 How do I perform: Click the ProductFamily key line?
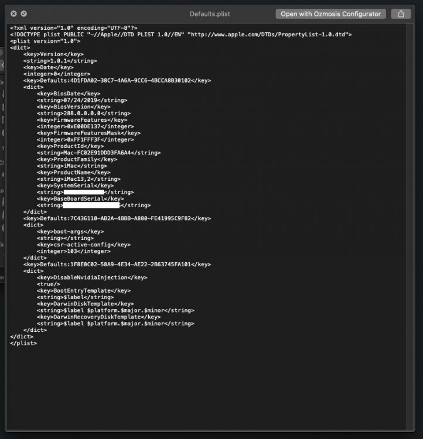(77, 159)
